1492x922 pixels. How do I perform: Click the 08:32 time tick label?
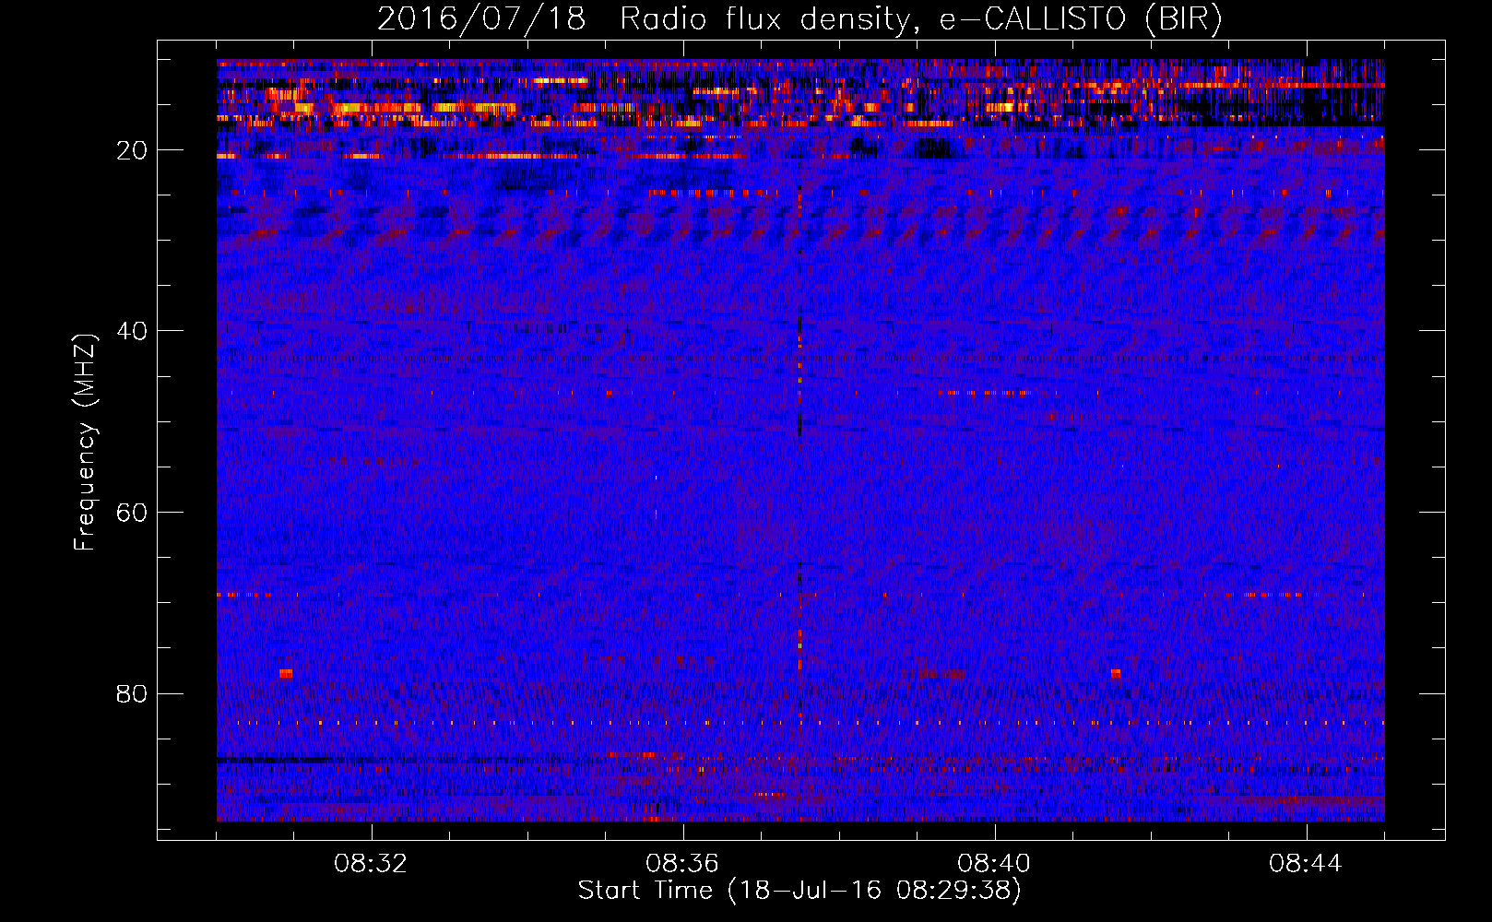[371, 864]
